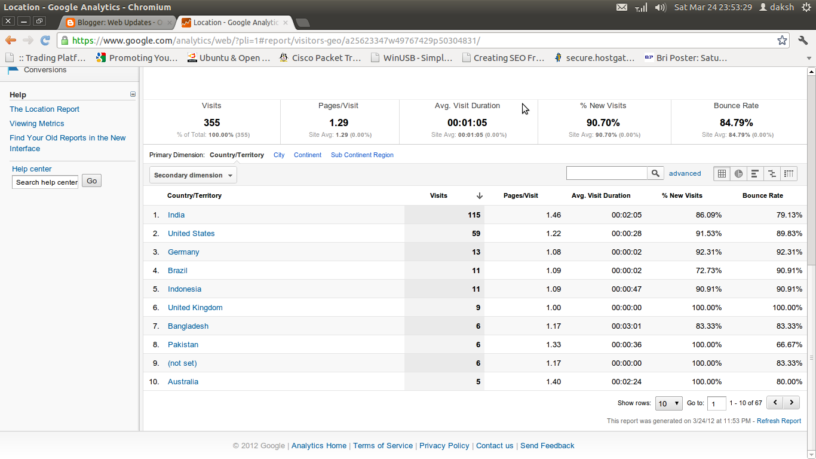Click the sort arrow on the Visits column
The width and height of the screenshot is (816, 459).
click(480, 195)
